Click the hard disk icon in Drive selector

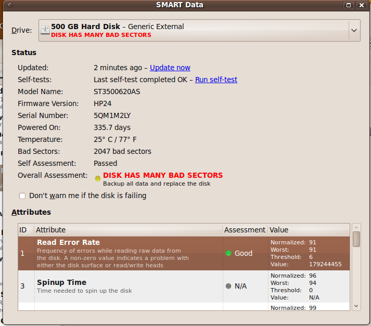click(x=45, y=30)
